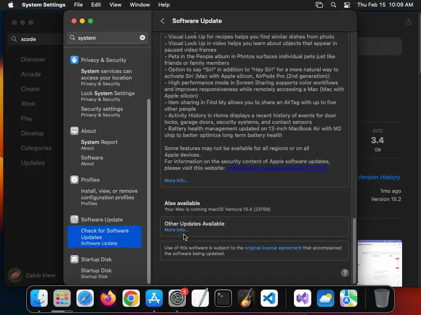This screenshot has height=315, width=421.
Task: Click the sidebar results scrollbar
Action: [149, 191]
